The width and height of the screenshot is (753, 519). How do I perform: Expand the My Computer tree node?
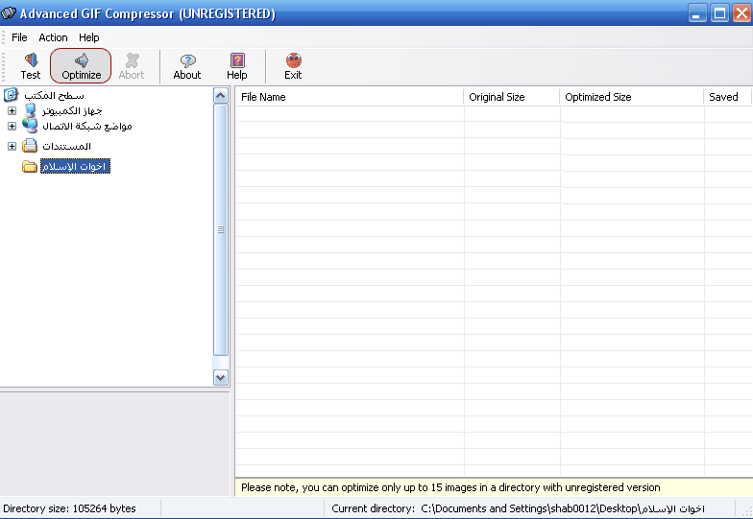[12, 111]
